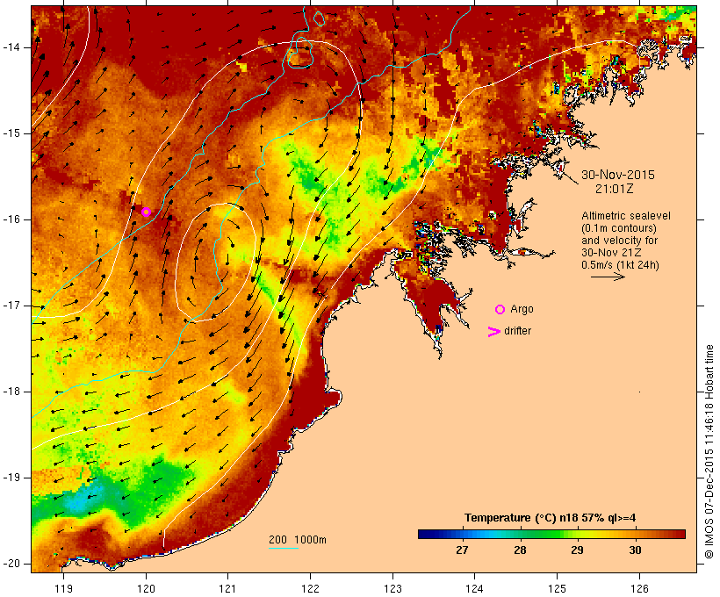Click the '21:01Z' time text
Screen dimensions: 720x597
[615, 189]
